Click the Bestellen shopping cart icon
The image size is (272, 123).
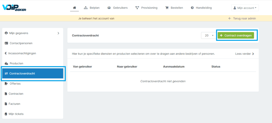click(x=167, y=8)
